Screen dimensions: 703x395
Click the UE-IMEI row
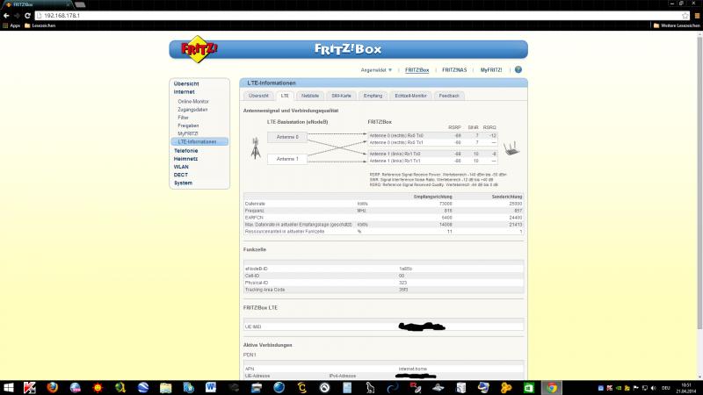pyautogui.click(x=383, y=327)
